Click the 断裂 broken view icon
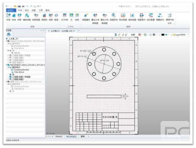This screenshot has height=148, width=196. coord(56,17)
